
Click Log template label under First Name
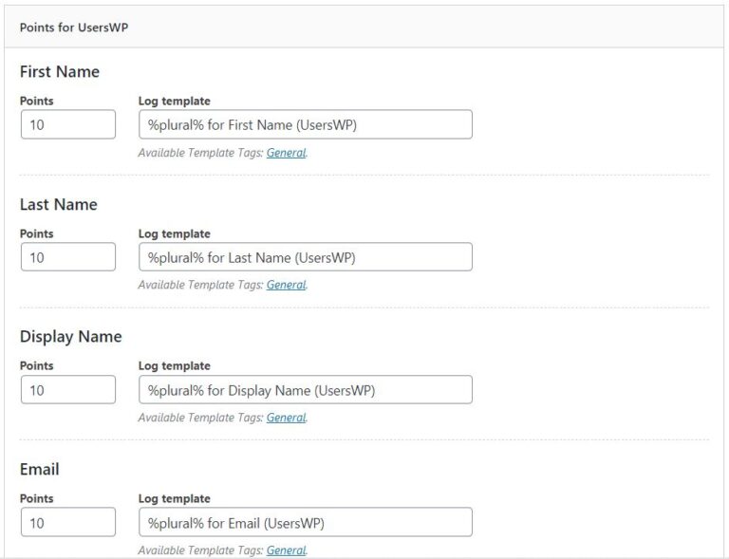point(175,102)
